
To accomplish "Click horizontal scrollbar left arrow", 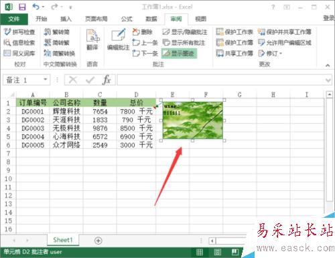I will (x=212, y=241).
